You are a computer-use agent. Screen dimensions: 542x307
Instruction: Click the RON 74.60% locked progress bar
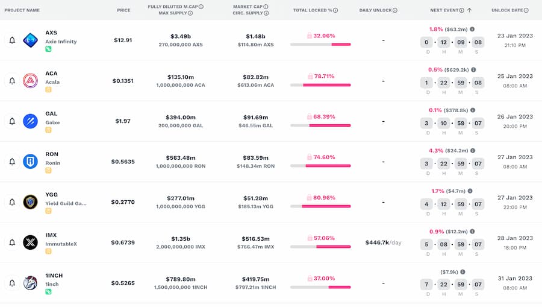pyautogui.click(x=320, y=165)
